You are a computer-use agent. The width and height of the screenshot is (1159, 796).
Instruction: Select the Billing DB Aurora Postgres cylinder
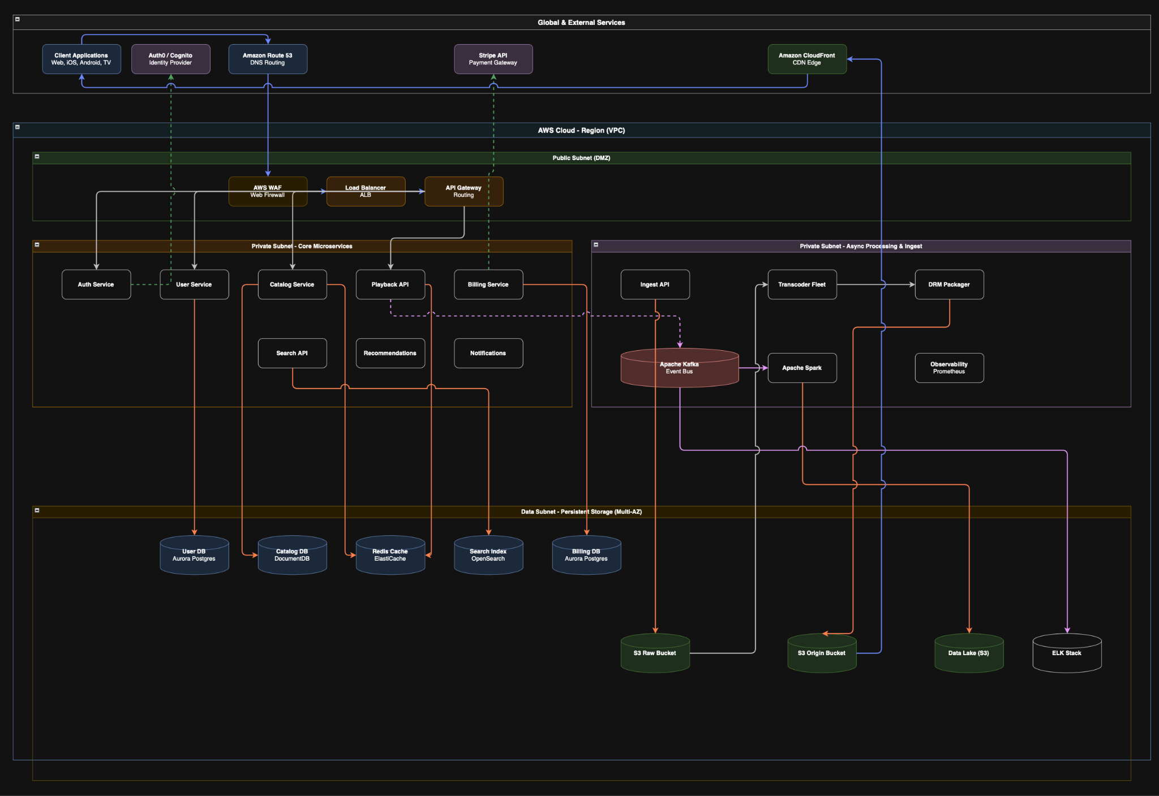[586, 555]
